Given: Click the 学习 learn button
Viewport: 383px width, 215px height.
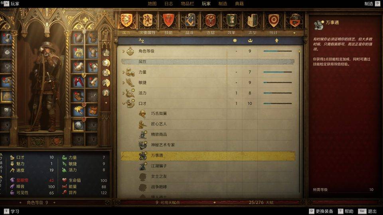Looking at the screenshot, I should pos(12,211).
